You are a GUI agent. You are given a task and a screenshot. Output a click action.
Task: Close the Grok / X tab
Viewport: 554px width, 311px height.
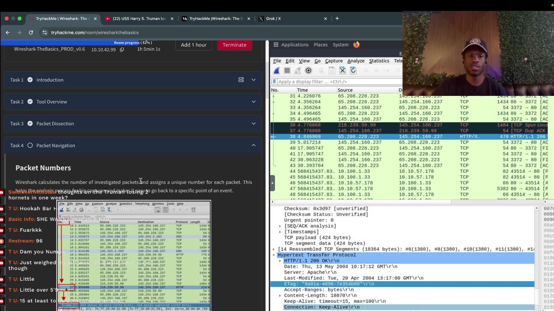325,19
